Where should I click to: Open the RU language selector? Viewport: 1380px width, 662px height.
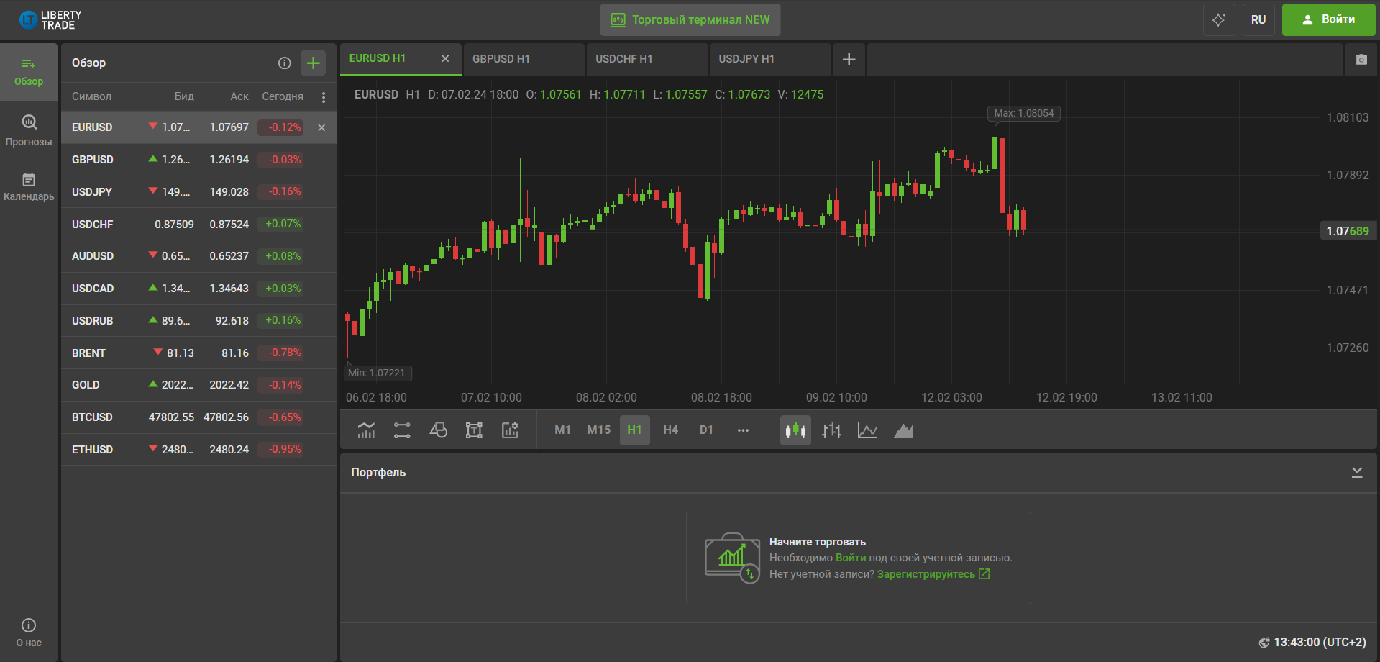point(1258,20)
